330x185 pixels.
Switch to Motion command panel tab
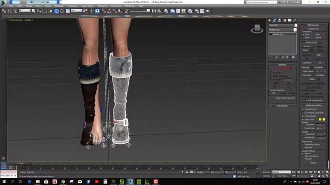pyautogui.click(x=285, y=21)
